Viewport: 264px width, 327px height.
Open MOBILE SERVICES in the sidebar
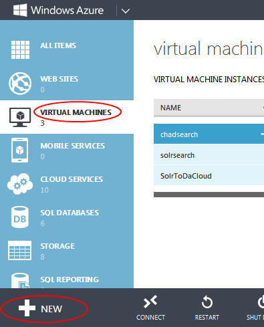[x=73, y=146]
